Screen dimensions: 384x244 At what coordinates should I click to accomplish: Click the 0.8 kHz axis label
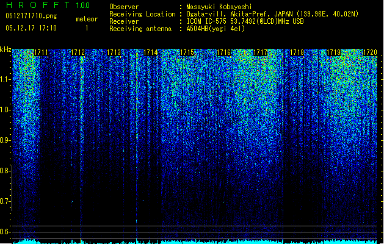(5, 171)
